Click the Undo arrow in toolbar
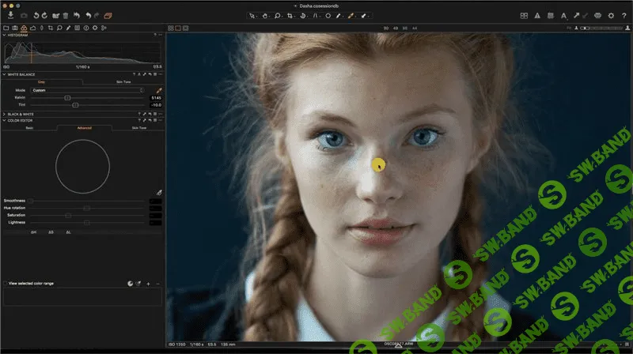The width and height of the screenshot is (633, 354). coord(88,15)
